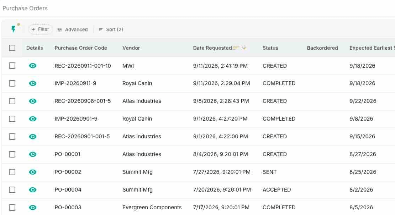
Task: Sort by Status column header
Action: pyautogui.click(x=270, y=48)
